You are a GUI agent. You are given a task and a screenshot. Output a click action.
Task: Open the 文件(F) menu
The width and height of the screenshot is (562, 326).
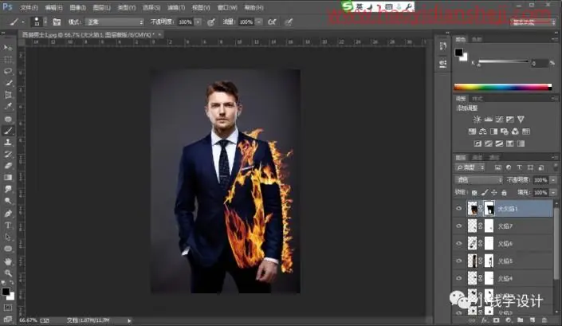(x=29, y=7)
